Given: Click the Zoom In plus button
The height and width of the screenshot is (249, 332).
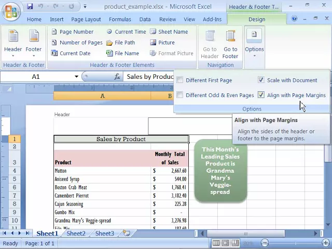Looking at the screenshot, I should (326, 243).
